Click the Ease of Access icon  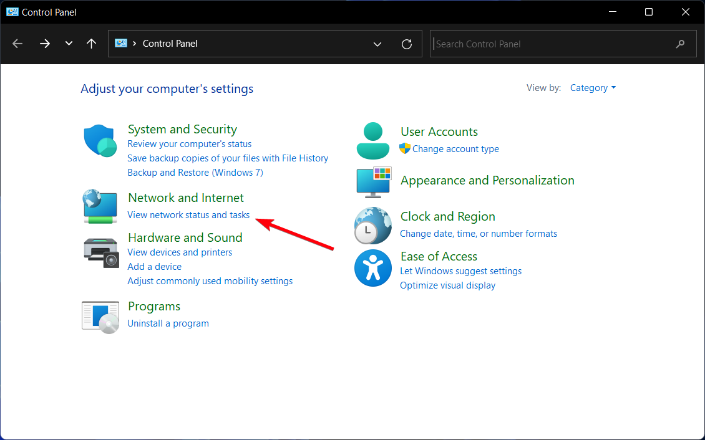click(x=372, y=268)
